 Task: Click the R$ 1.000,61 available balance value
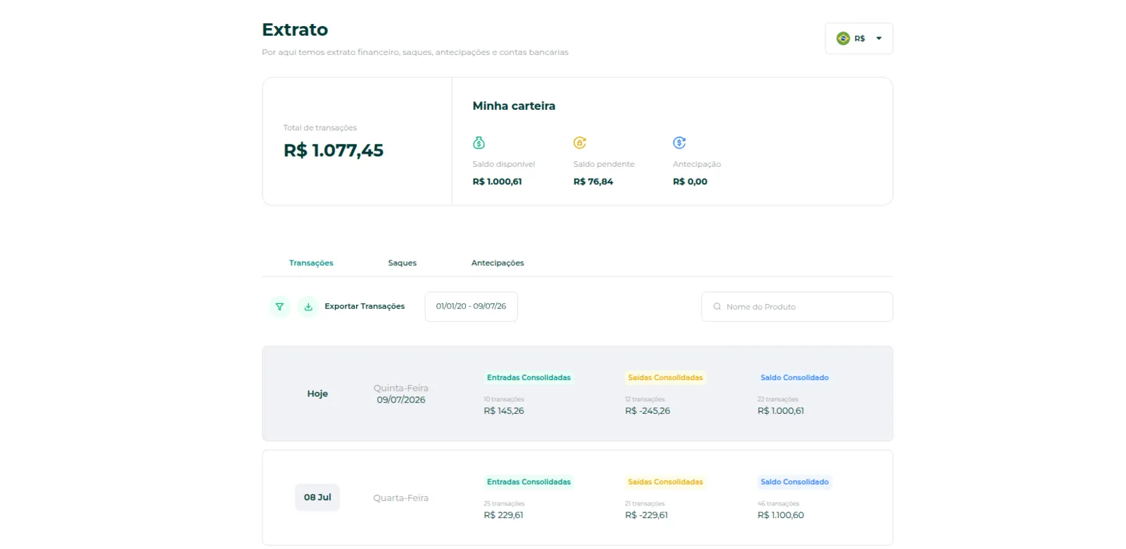(498, 182)
